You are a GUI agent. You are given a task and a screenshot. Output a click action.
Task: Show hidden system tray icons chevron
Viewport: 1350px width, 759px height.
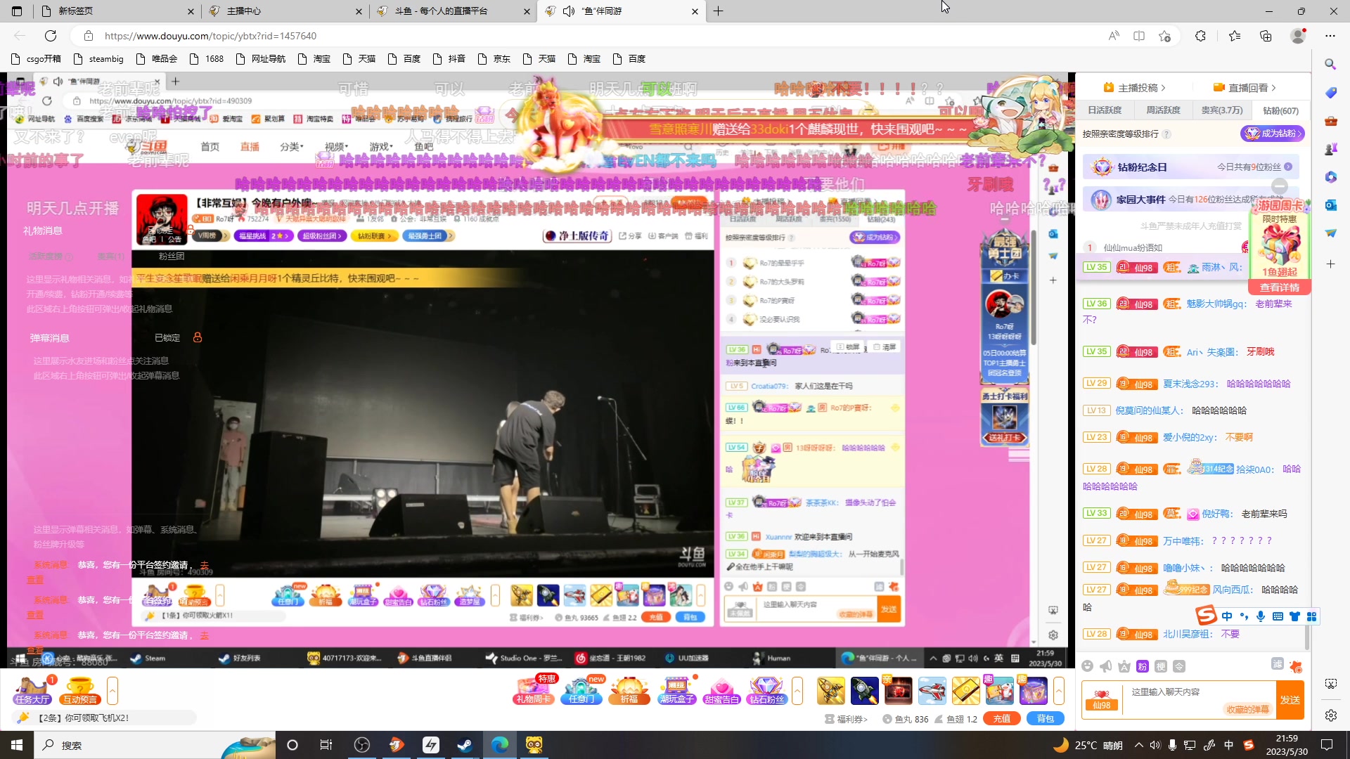click(1138, 745)
